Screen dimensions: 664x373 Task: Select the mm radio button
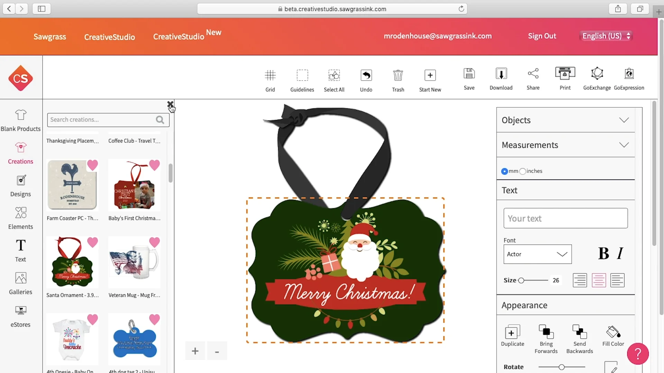pyautogui.click(x=505, y=171)
